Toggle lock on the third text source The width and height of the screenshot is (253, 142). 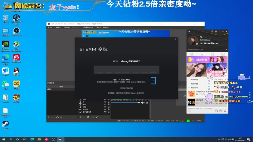click(108, 107)
